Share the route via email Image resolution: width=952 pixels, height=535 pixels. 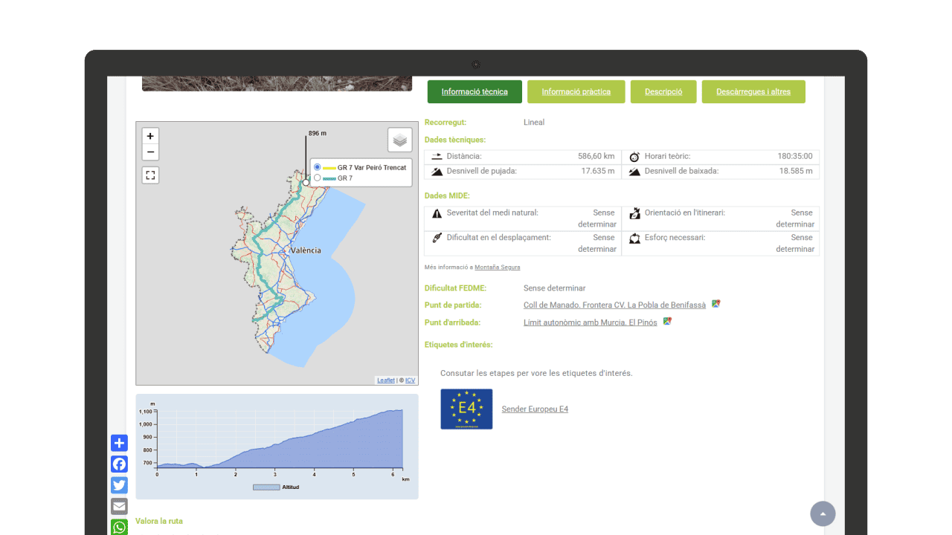pyautogui.click(x=119, y=506)
